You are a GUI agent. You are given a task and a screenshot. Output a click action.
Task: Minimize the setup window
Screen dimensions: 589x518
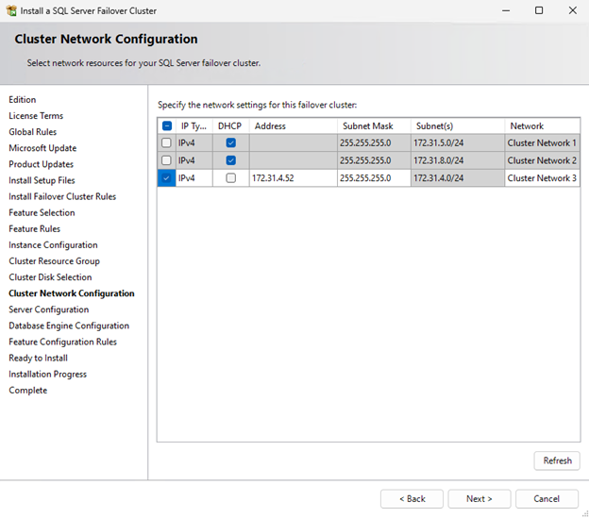coord(506,10)
